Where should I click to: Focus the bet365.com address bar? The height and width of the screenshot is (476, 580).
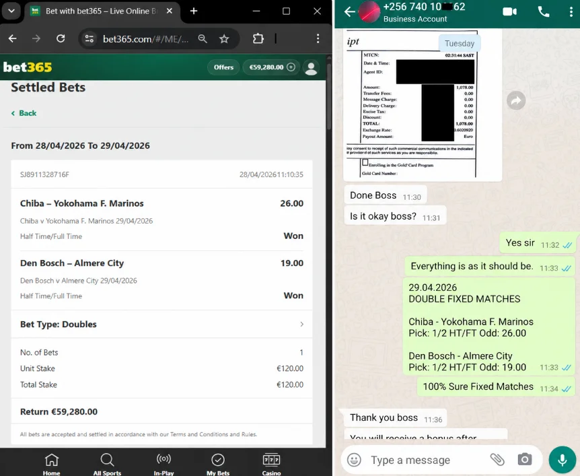(145, 39)
